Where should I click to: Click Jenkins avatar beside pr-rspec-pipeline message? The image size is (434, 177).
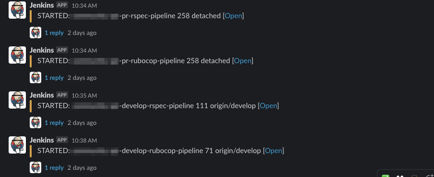[17, 10]
